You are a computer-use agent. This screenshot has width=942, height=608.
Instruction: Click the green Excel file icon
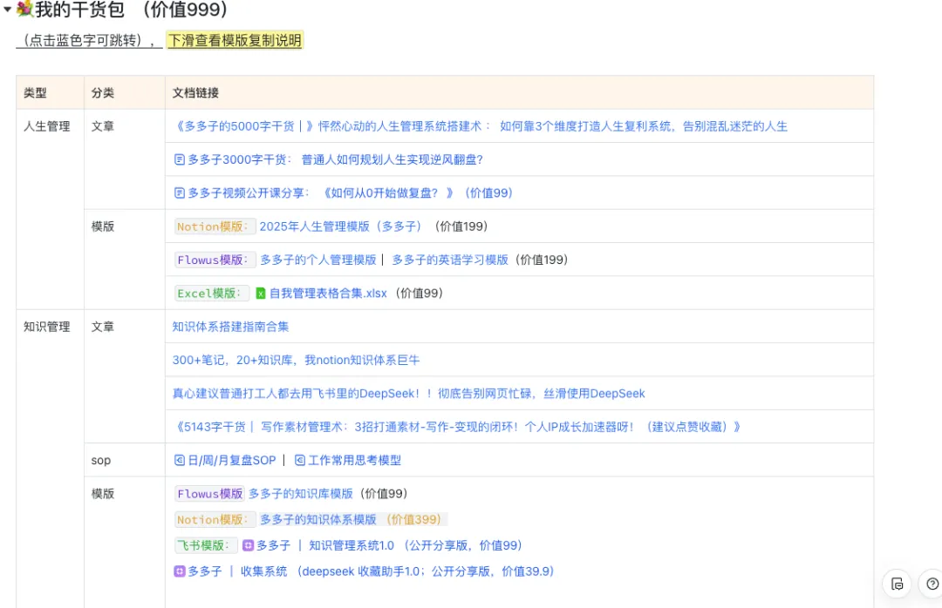coord(261,294)
